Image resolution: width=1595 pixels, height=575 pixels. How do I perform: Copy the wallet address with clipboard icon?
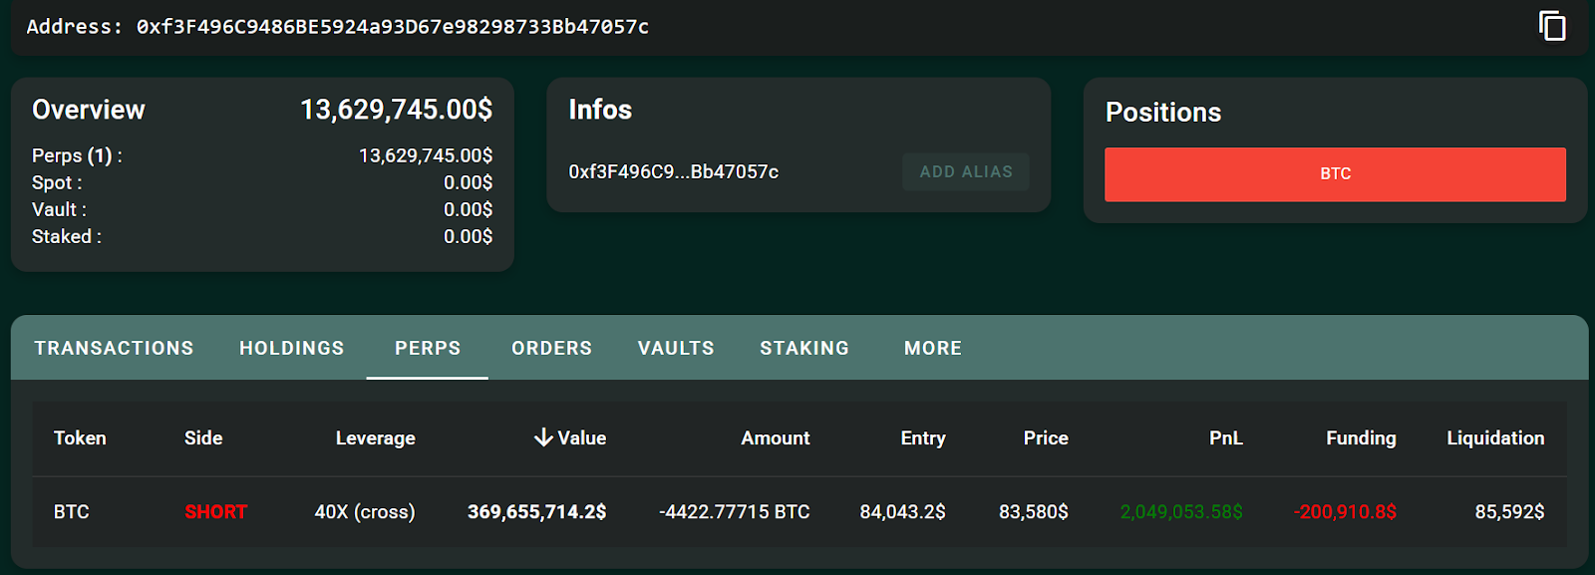click(1552, 26)
